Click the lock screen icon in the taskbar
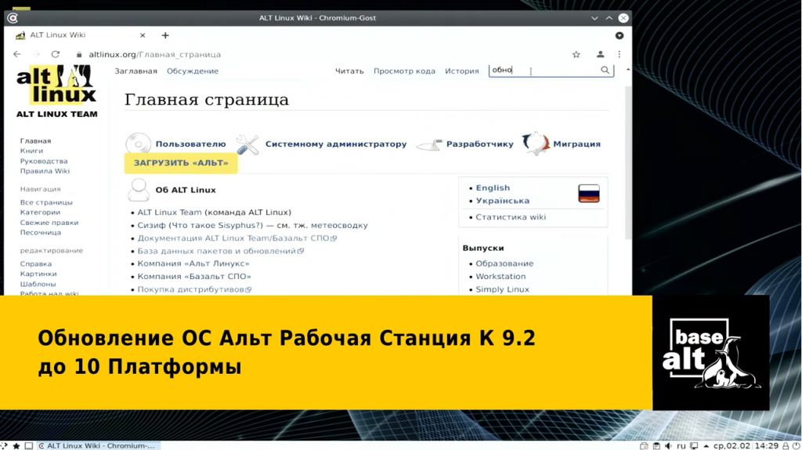This screenshot has width=802, height=450. tap(786, 446)
